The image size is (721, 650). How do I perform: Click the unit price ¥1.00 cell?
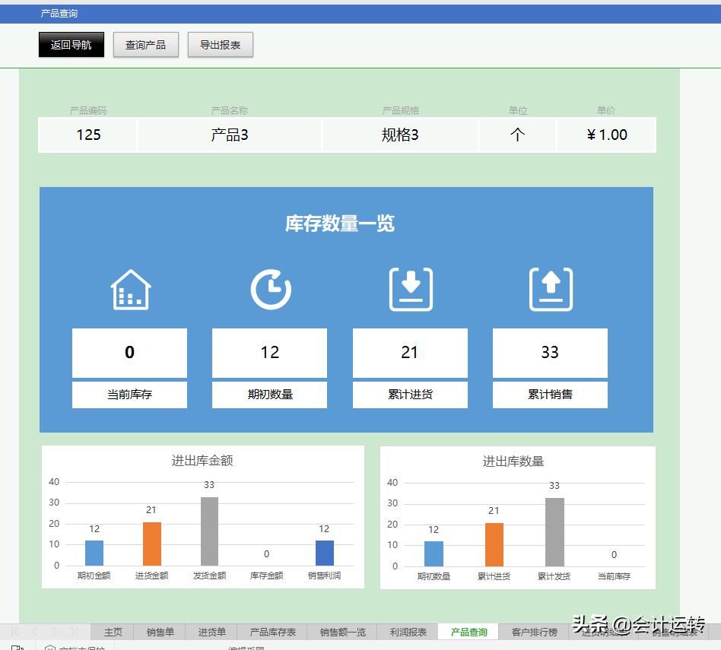(x=606, y=135)
